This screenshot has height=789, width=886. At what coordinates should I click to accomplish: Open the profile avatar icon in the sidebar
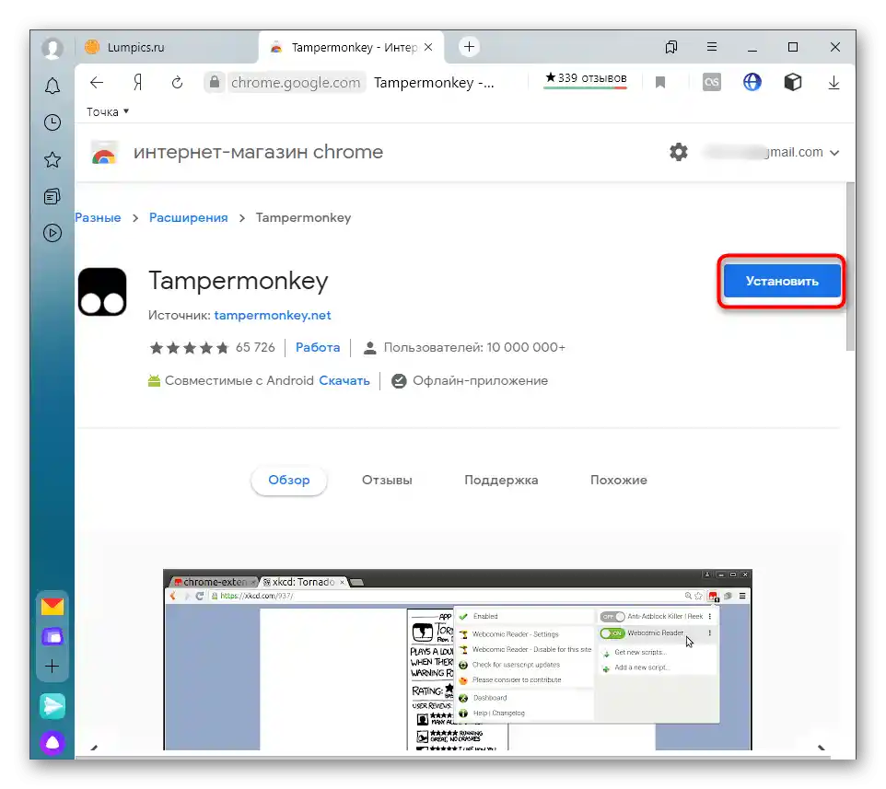point(52,48)
